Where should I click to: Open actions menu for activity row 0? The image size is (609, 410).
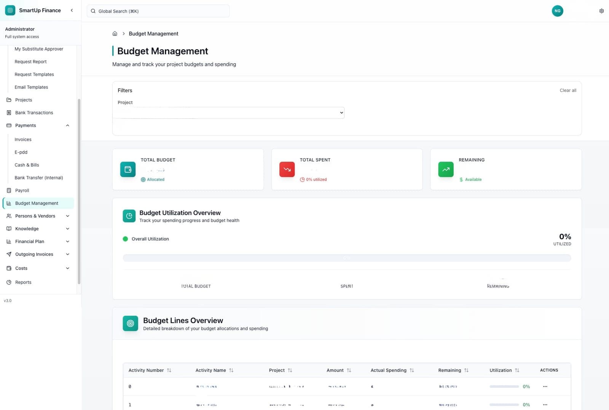pos(545,386)
